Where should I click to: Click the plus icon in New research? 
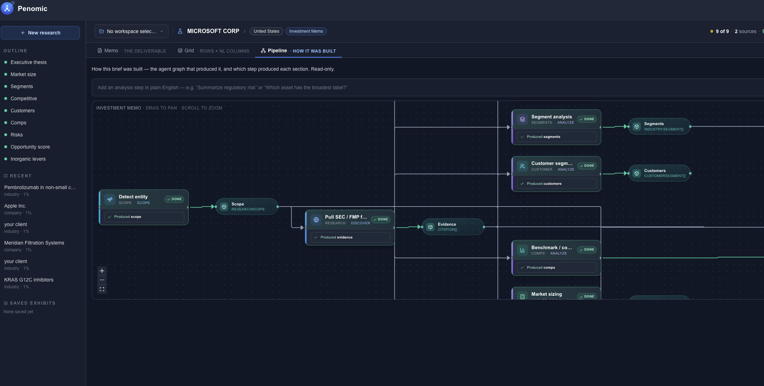[23, 33]
